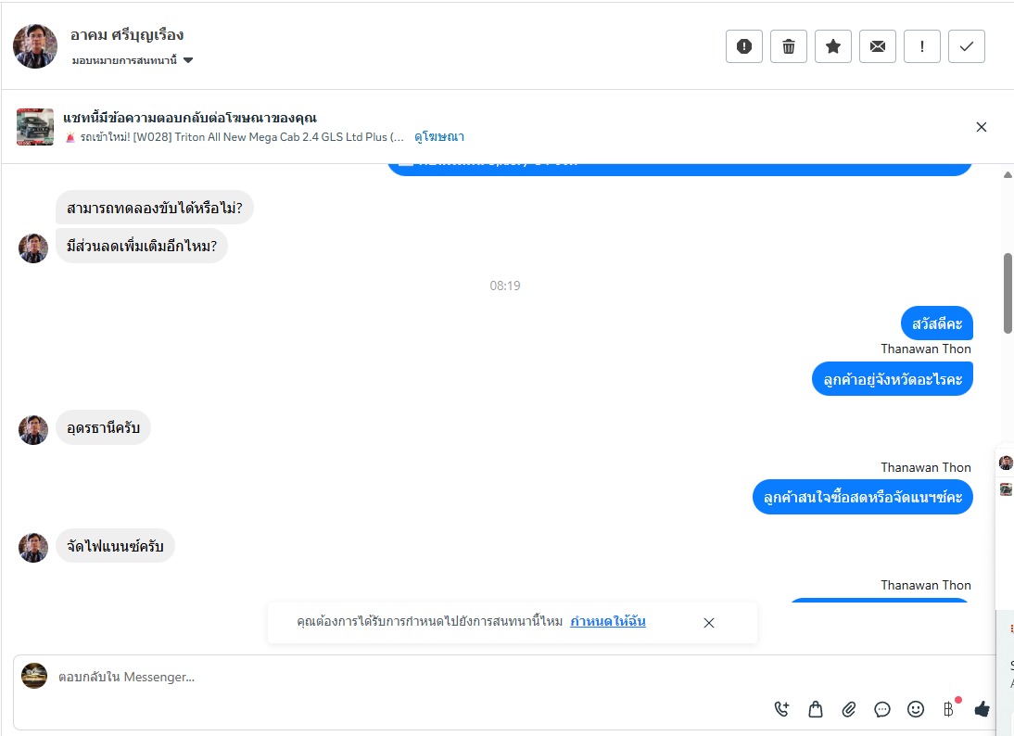Delete conversation using trash icon
The width and height of the screenshot is (1014, 736).
point(789,46)
